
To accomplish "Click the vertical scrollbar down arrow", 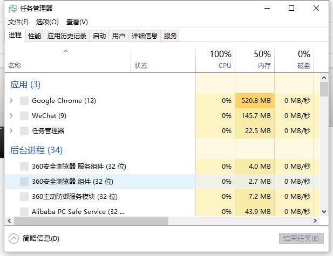I will (324, 212).
